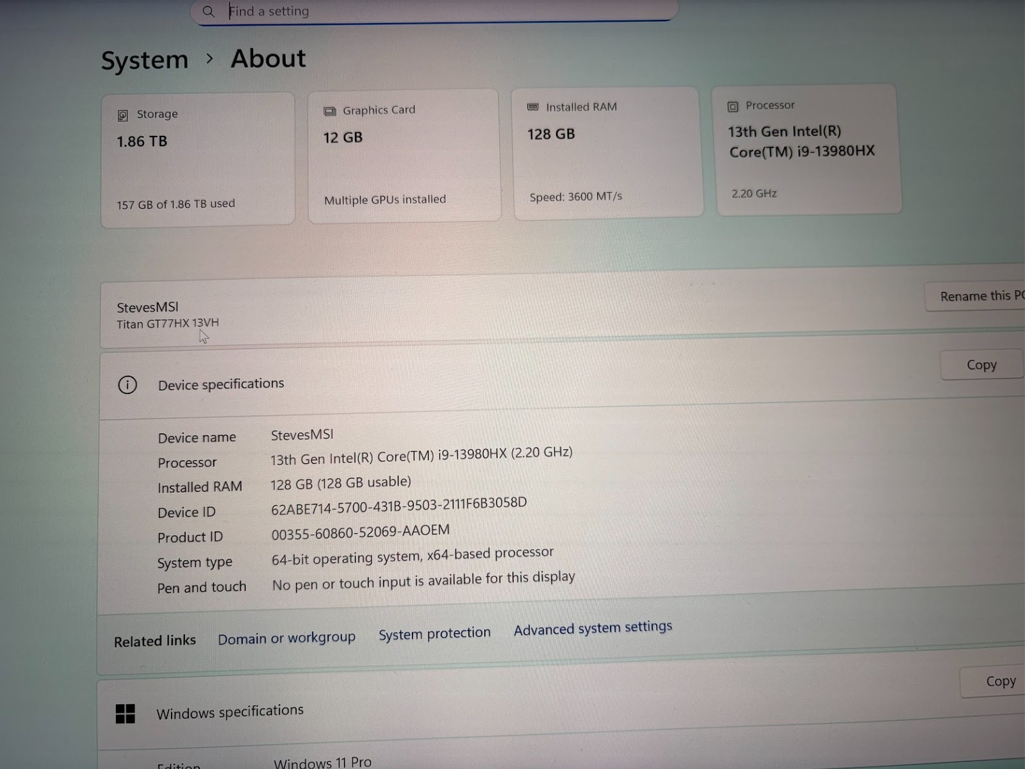Click the Storage card disk icon
The image size is (1025, 769).
(x=122, y=115)
